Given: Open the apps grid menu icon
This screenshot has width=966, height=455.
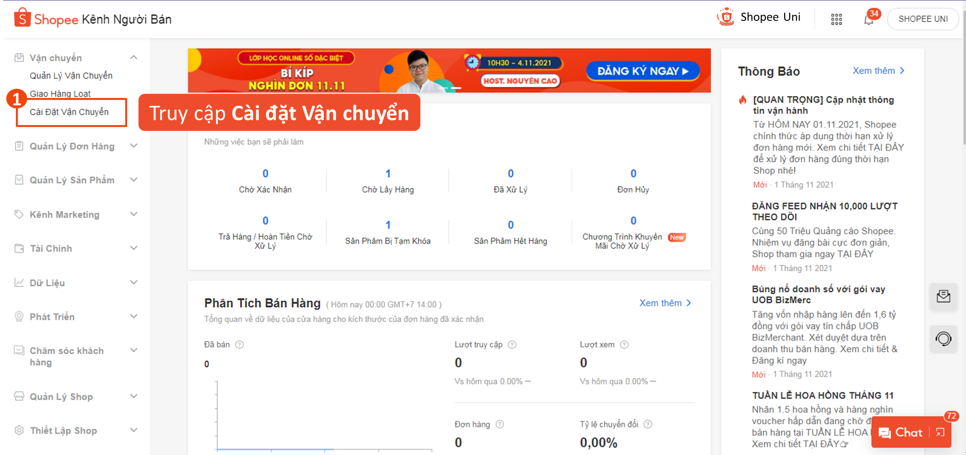Looking at the screenshot, I should click(836, 19).
